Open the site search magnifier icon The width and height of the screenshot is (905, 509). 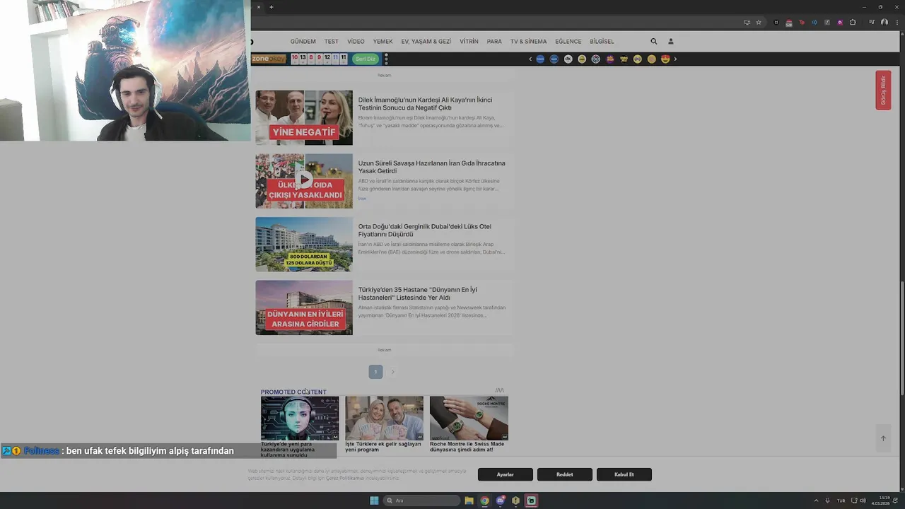tap(654, 42)
